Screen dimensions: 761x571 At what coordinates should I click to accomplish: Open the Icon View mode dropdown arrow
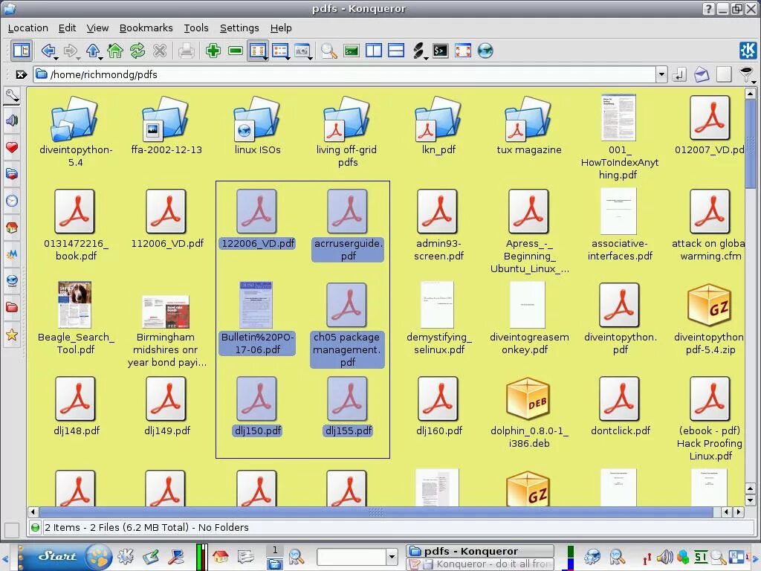266,58
